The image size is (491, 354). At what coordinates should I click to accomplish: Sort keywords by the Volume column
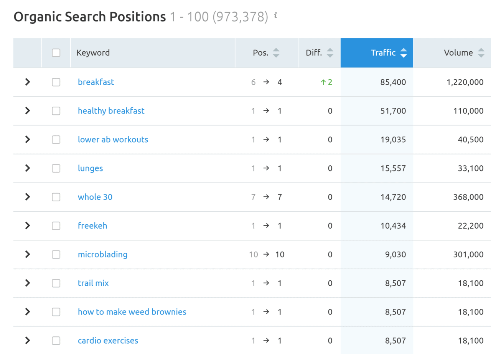point(481,53)
